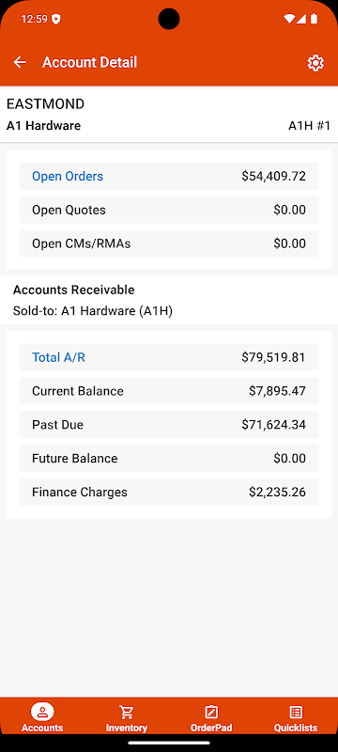Tap the Future Balance row
The height and width of the screenshot is (752, 338).
click(169, 458)
